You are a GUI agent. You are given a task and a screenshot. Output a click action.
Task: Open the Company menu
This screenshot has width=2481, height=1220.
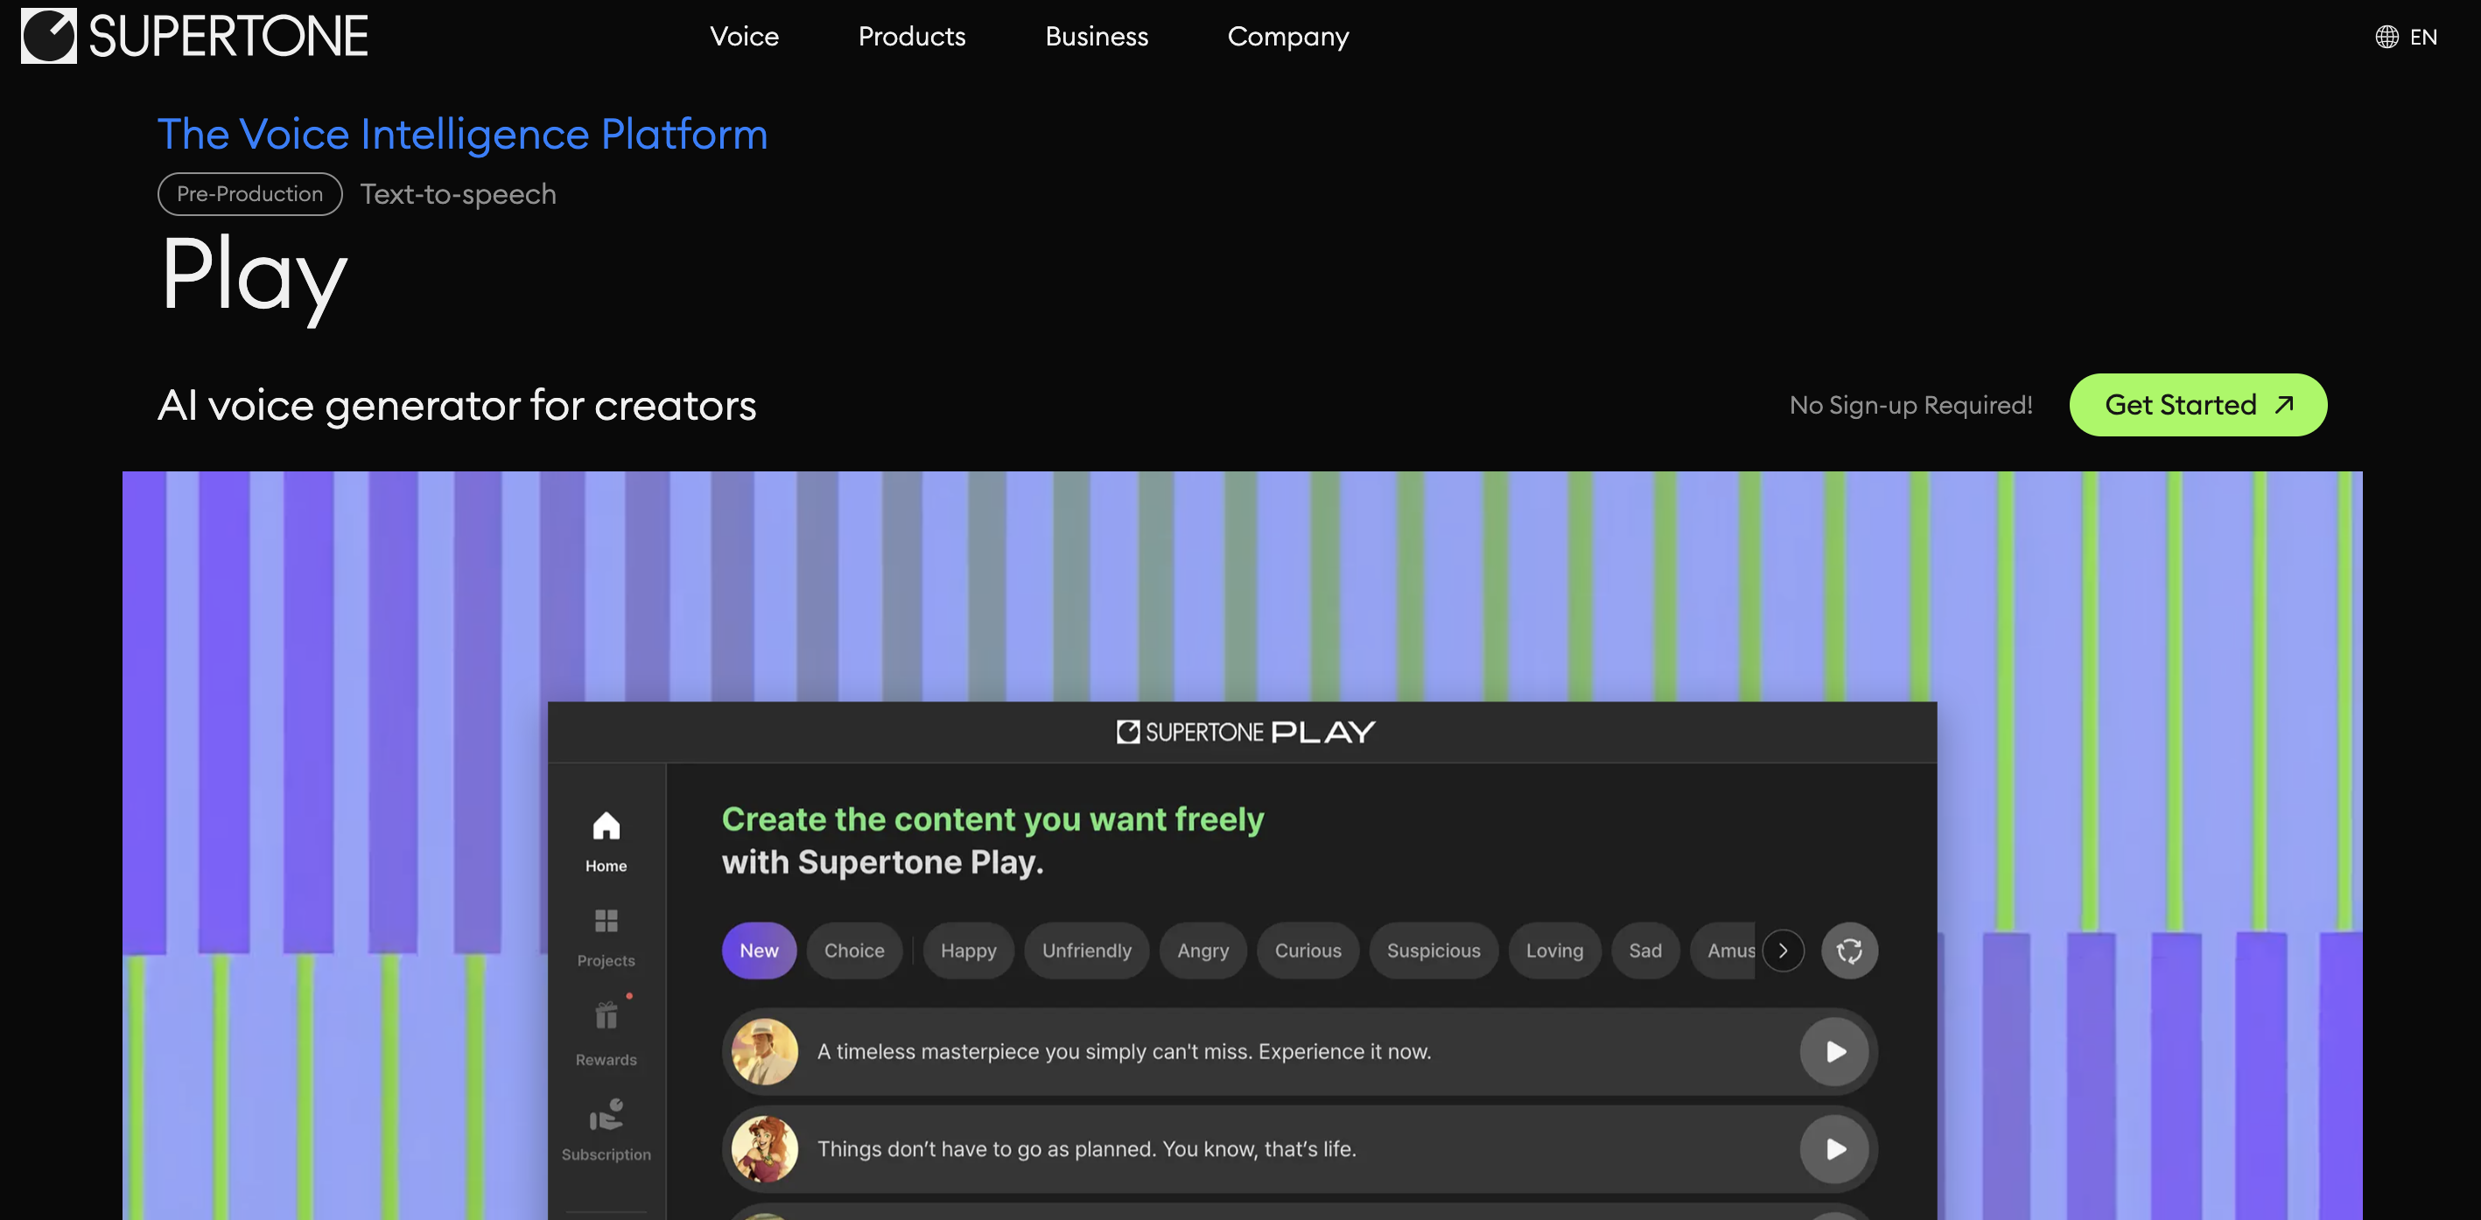1287,37
